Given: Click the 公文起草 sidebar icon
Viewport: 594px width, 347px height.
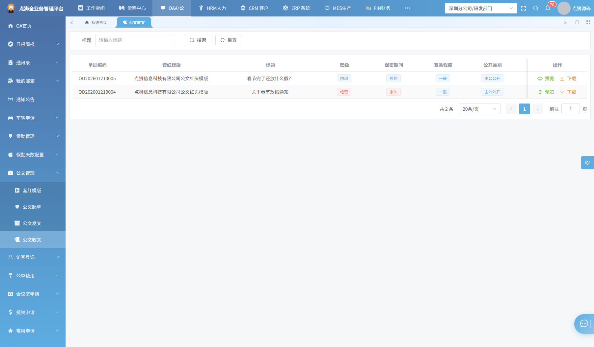Looking at the screenshot, I should [x=17, y=207].
